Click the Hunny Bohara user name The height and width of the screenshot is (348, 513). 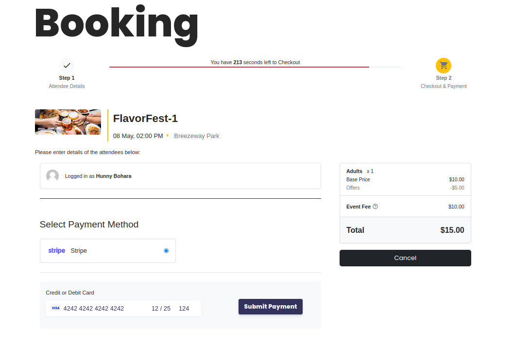coord(114,176)
